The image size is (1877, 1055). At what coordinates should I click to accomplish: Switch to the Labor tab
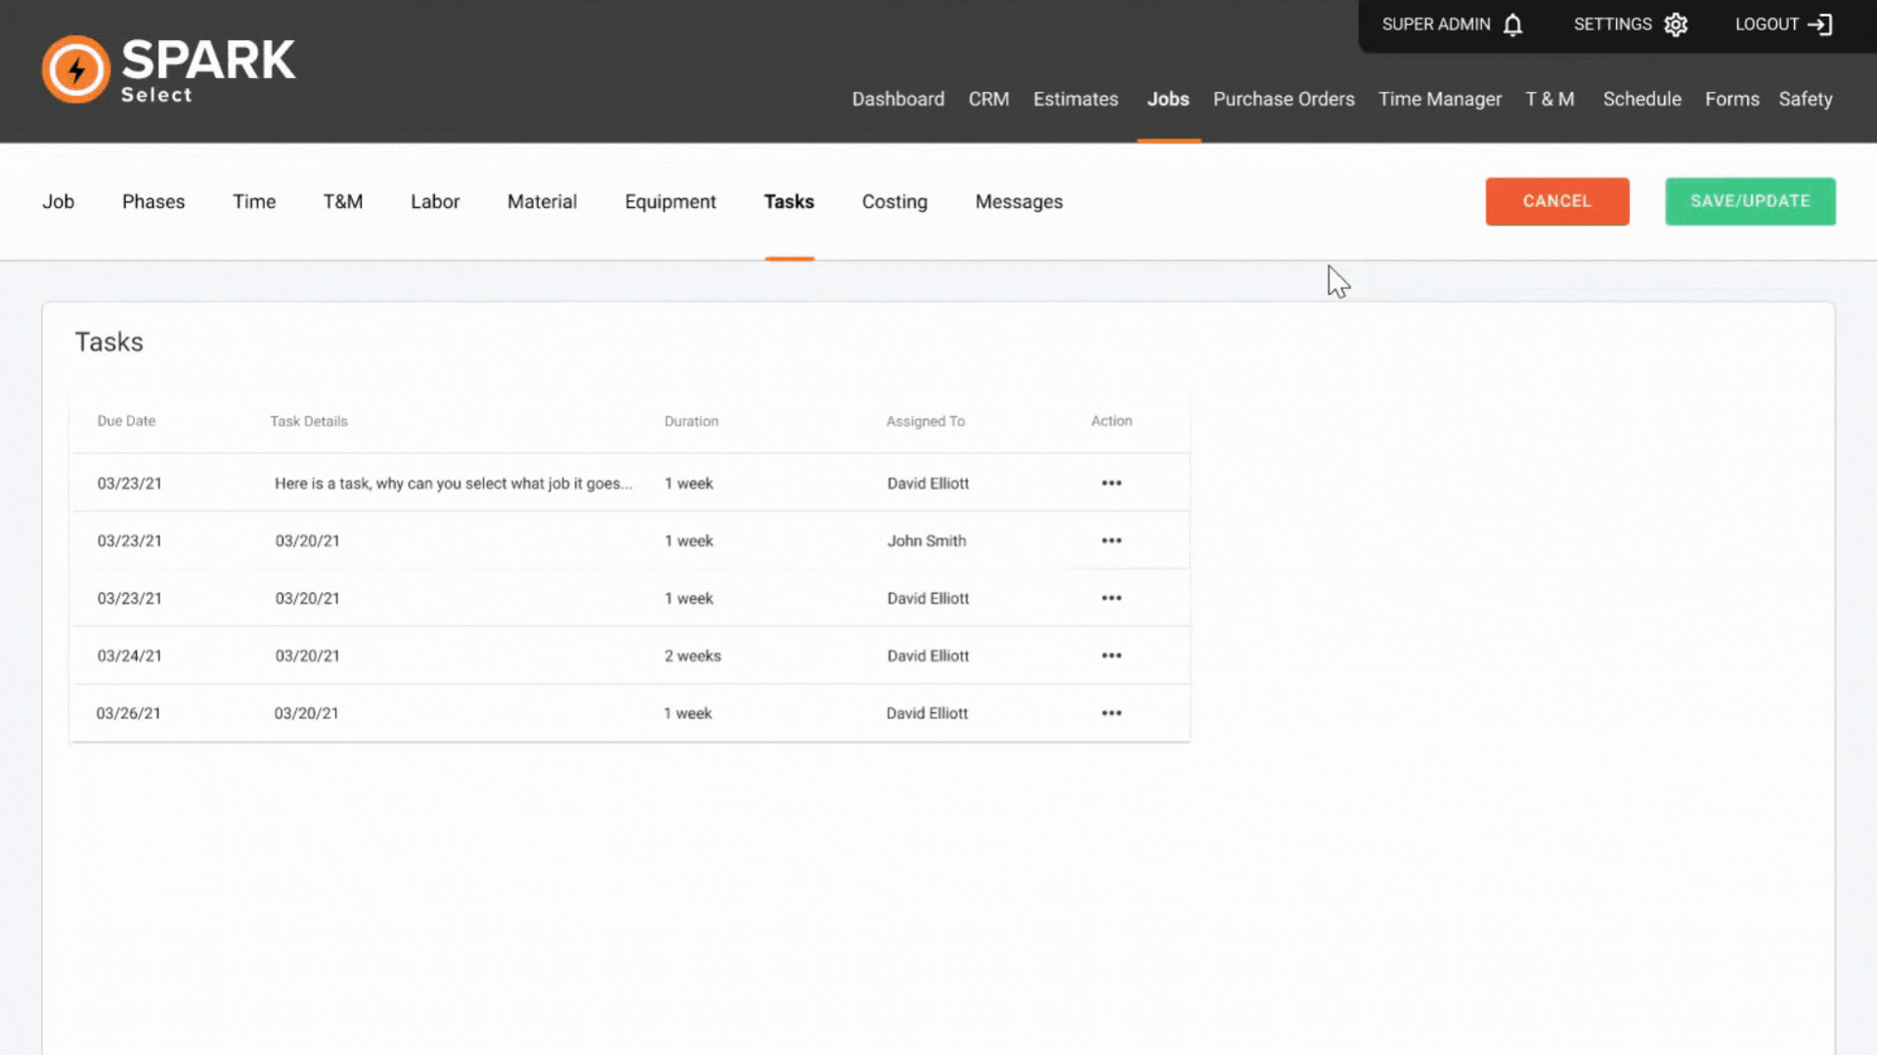435,201
